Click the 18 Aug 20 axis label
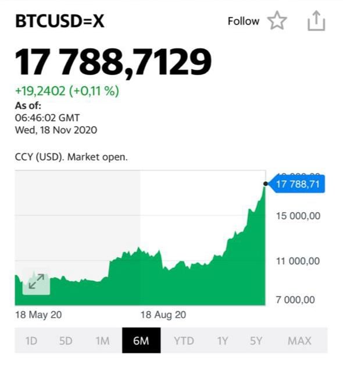 [163, 315]
